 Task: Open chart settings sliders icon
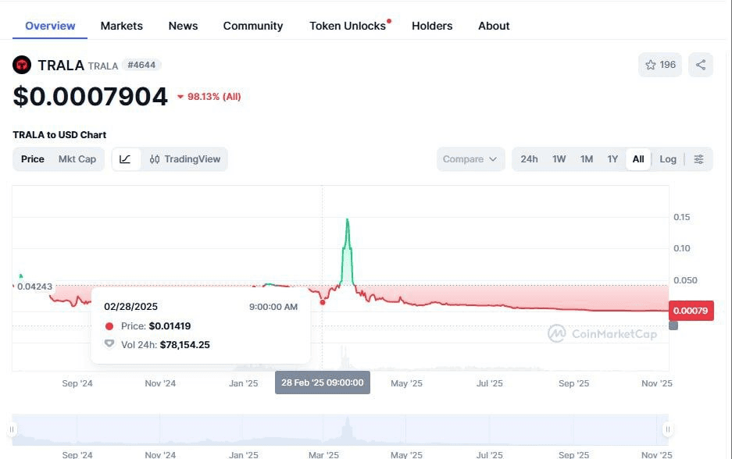[698, 159]
